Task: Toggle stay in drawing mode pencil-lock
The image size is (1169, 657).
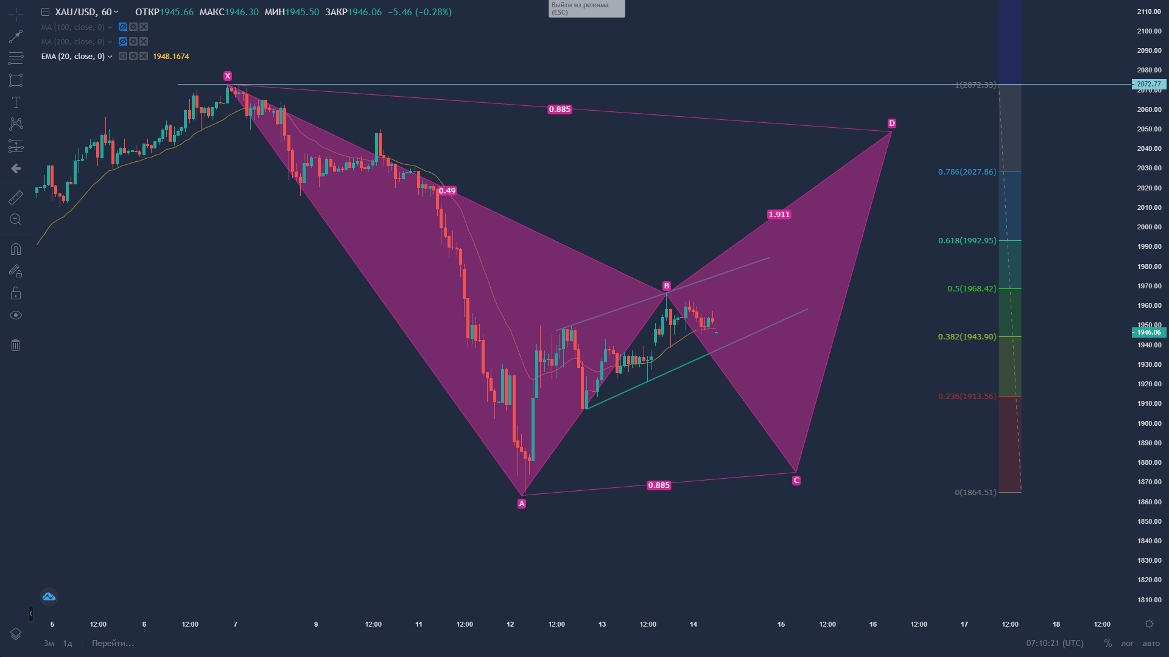Action: (x=16, y=271)
